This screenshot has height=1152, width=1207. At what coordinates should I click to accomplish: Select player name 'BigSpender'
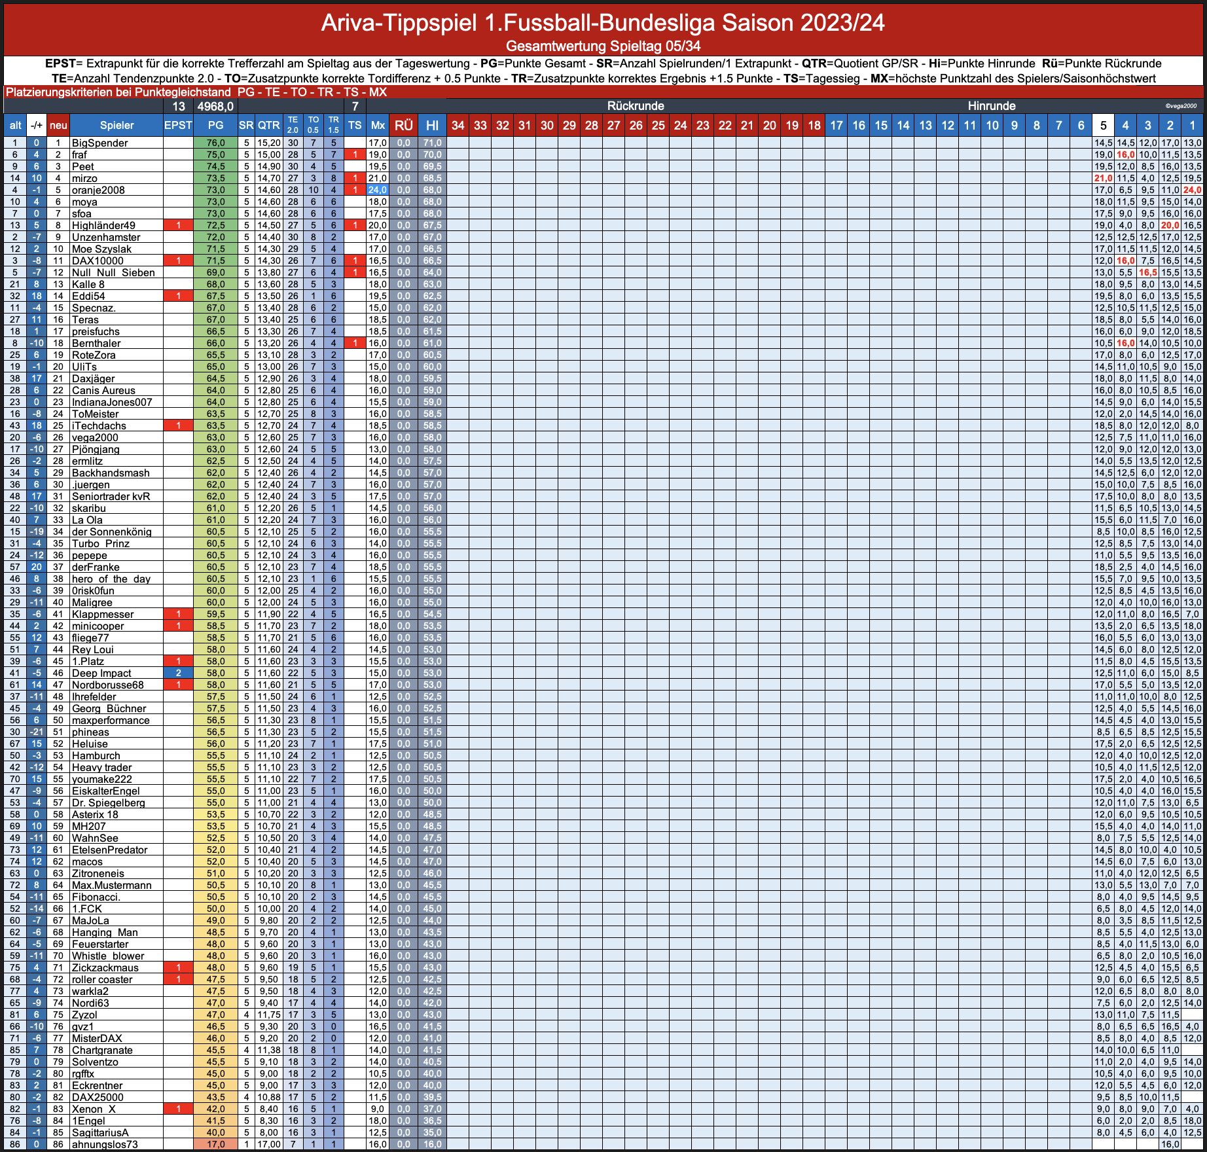(99, 143)
